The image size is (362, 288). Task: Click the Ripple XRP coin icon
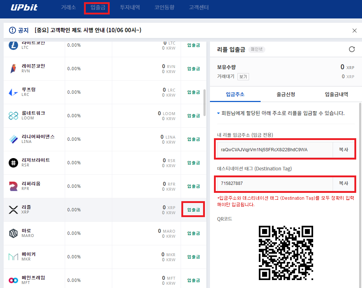(x=13, y=210)
